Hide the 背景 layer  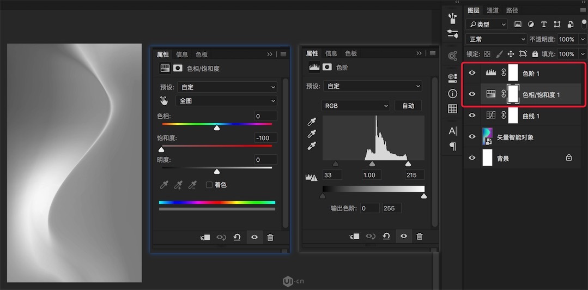(x=472, y=158)
